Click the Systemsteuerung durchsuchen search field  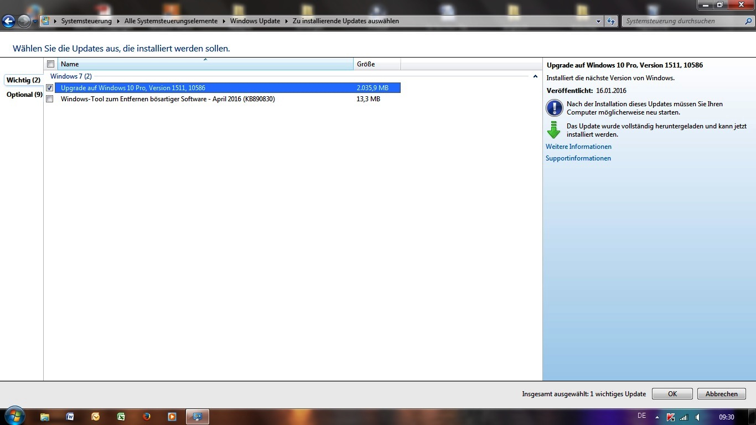click(x=682, y=21)
